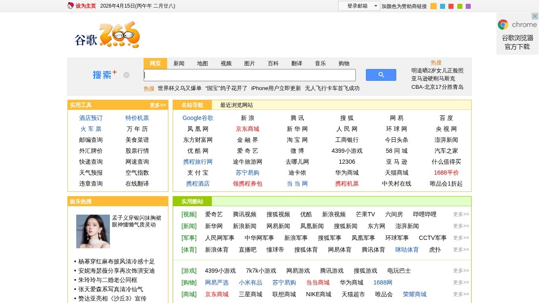Switch to the 新闻 search tab
The image size is (539, 303).
179,63
